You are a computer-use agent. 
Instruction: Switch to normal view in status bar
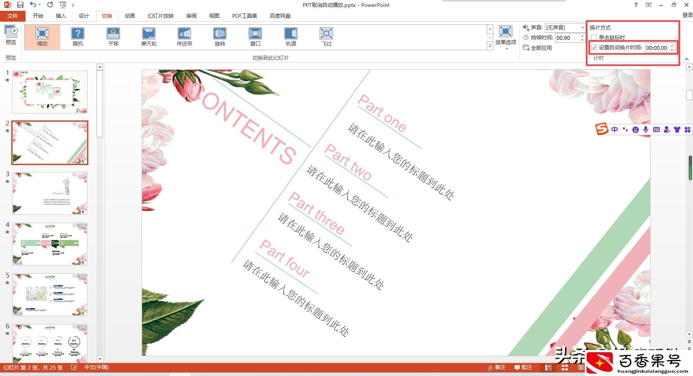click(548, 367)
